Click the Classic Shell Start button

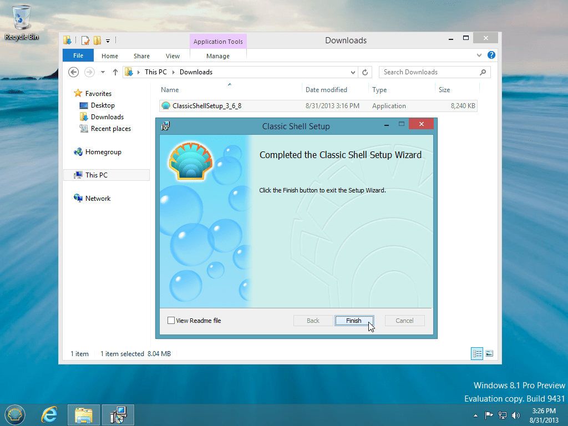[x=15, y=415]
